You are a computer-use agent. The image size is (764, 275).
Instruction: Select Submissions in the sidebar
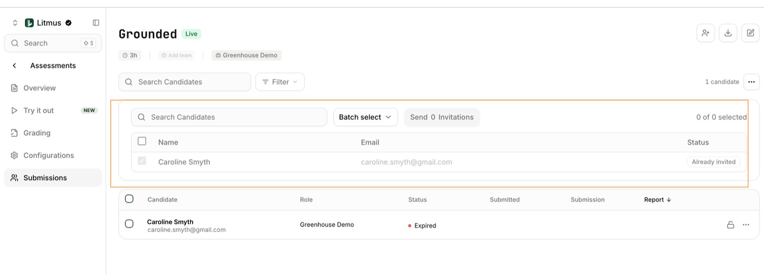(x=53, y=178)
